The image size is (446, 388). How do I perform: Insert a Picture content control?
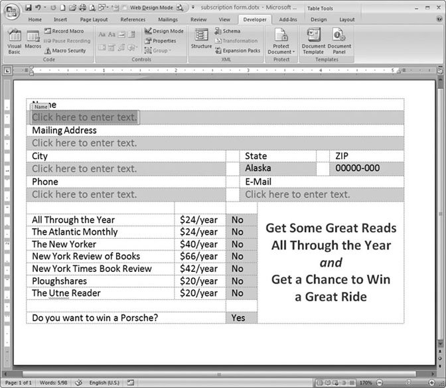click(121, 34)
